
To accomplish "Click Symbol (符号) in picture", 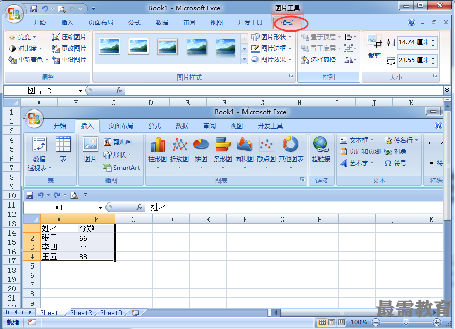I will pyautogui.click(x=395, y=163).
